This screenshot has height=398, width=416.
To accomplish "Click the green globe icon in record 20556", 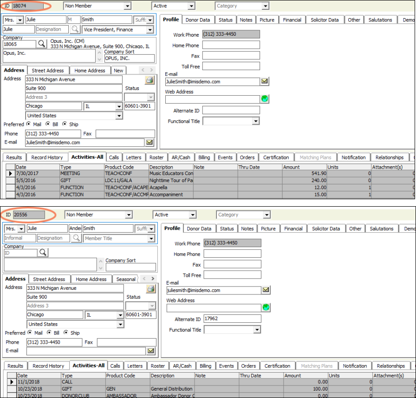I will pyautogui.click(x=266, y=307).
